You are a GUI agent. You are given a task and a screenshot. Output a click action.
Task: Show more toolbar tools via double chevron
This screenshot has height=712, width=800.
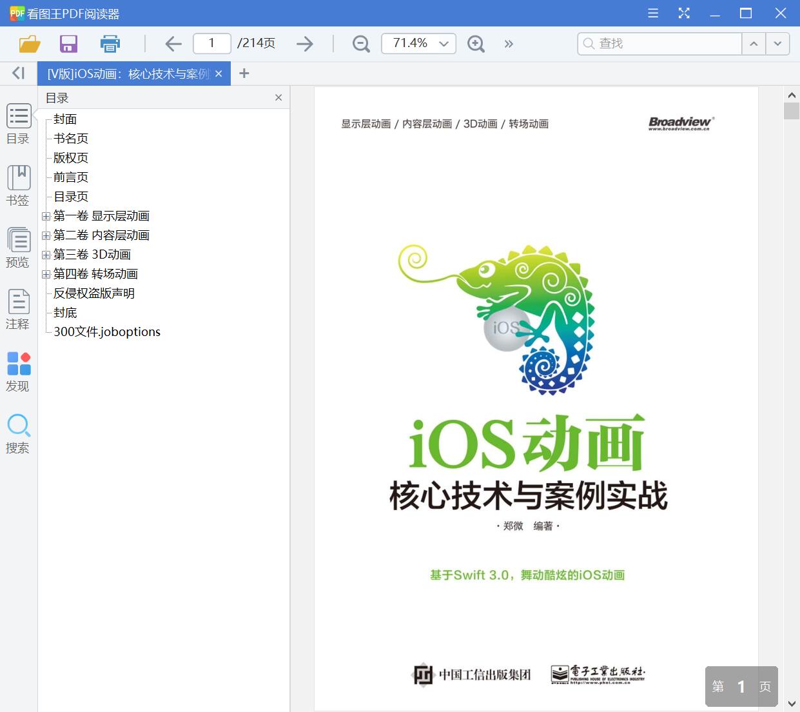click(509, 44)
